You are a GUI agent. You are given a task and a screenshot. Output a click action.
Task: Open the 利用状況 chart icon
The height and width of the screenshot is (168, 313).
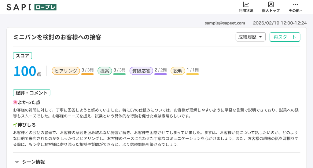click(246, 5)
